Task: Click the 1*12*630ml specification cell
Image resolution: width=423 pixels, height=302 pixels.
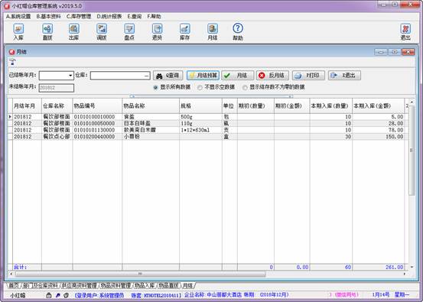Action: [200, 130]
